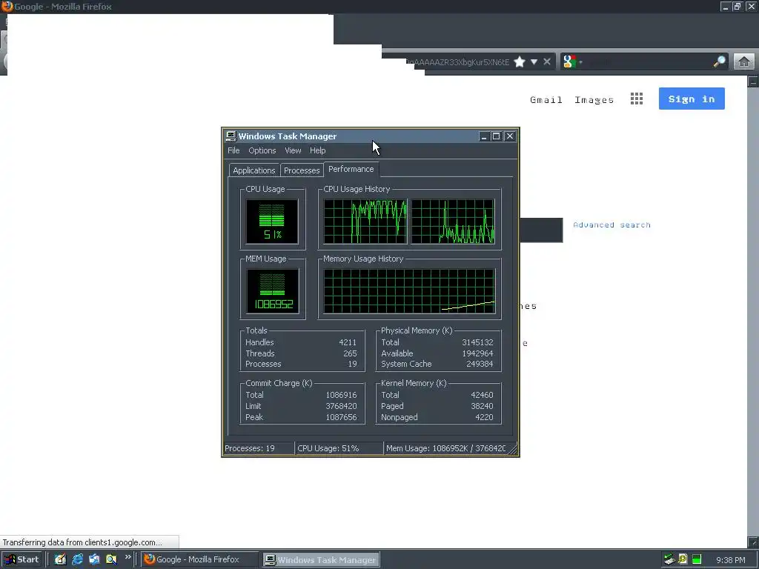The image size is (759, 569).
Task: Click the magnifier-over-folder Quick Launch icon
Action: coord(111,559)
